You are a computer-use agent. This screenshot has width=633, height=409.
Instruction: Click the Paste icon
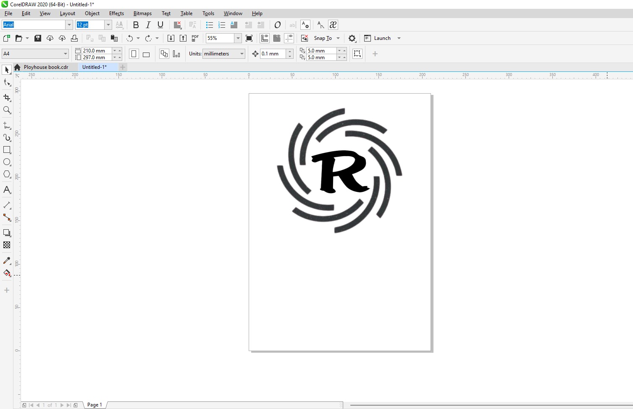(114, 38)
